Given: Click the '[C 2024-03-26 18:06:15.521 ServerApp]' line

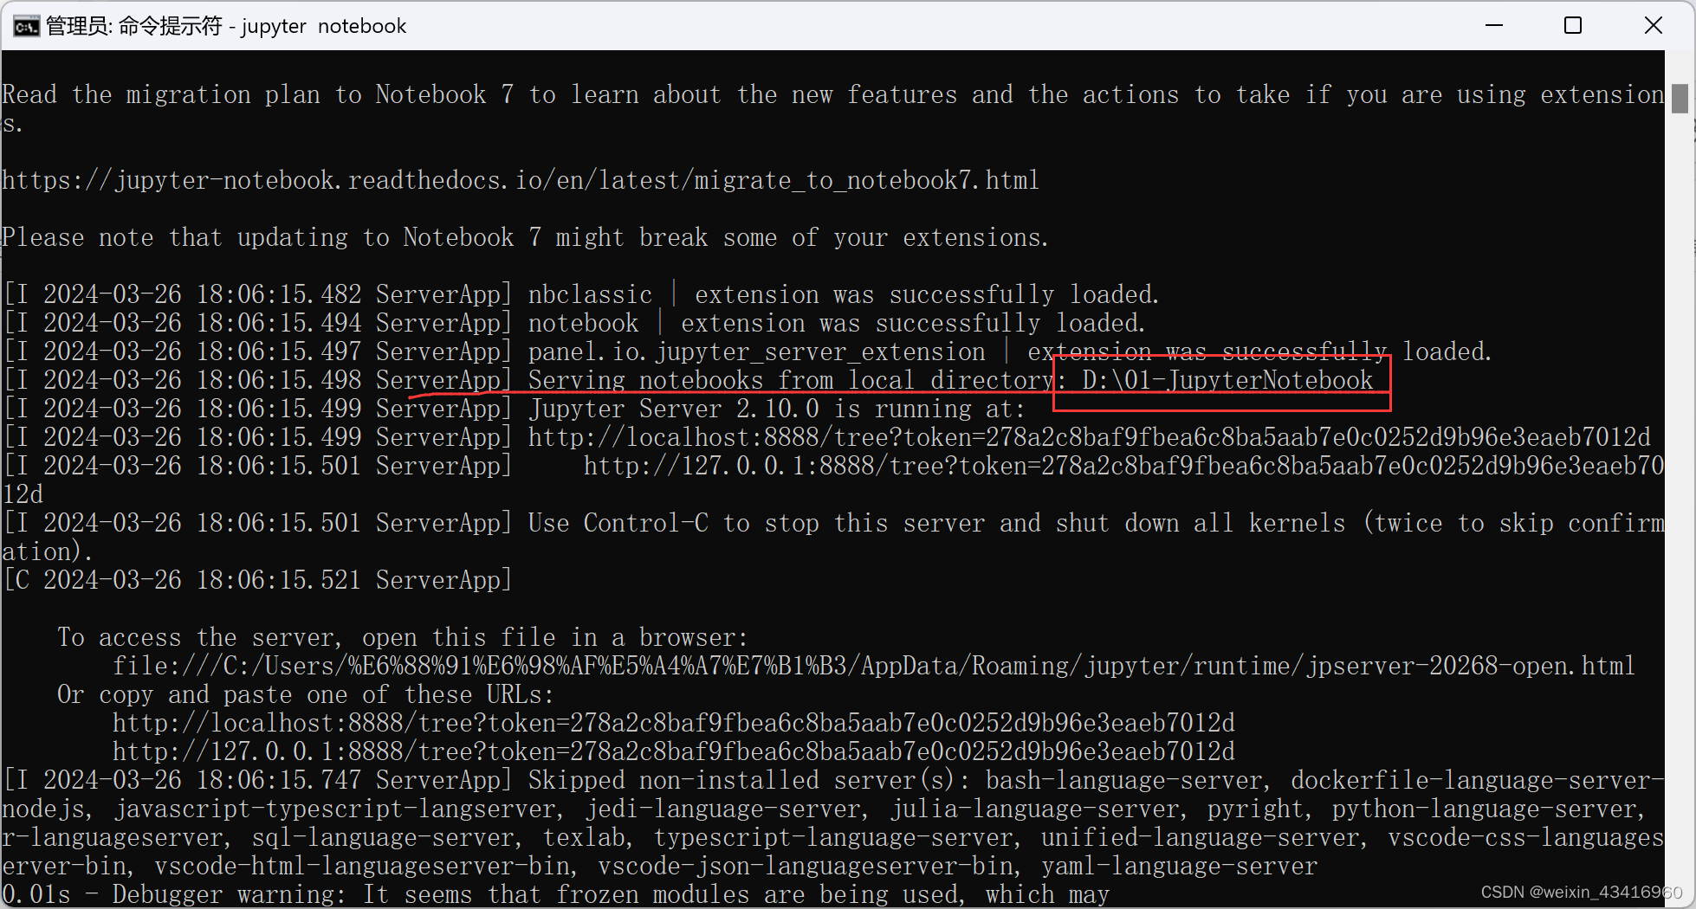Looking at the screenshot, I should pyautogui.click(x=258, y=580).
